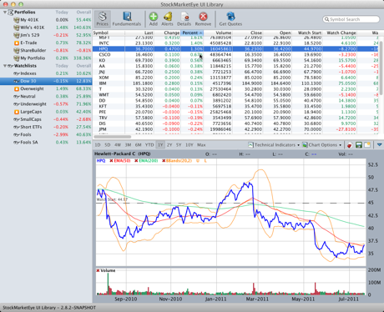The image size is (384, 312).
Task: Select the INTC row in the table
Action: [236, 43]
